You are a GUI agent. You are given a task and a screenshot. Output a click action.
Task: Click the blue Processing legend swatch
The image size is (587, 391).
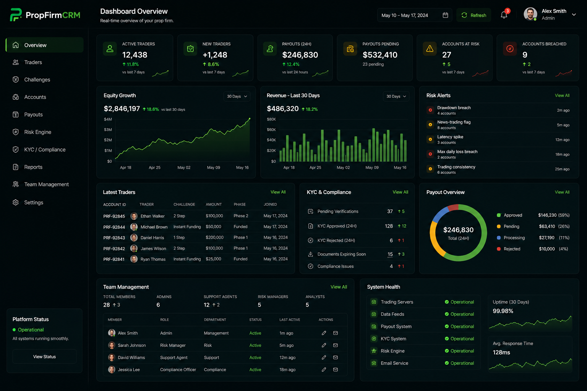click(499, 238)
